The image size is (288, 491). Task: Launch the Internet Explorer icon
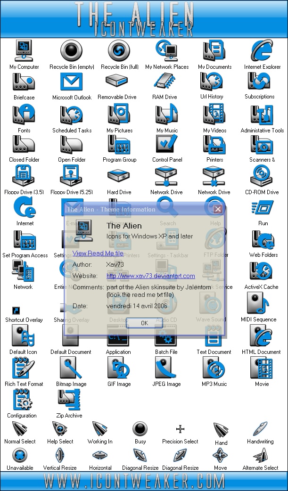pos(262,50)
